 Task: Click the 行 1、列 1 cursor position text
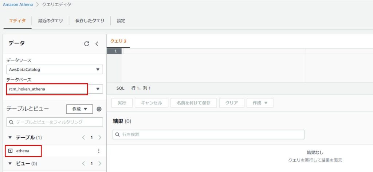point(141,88)
